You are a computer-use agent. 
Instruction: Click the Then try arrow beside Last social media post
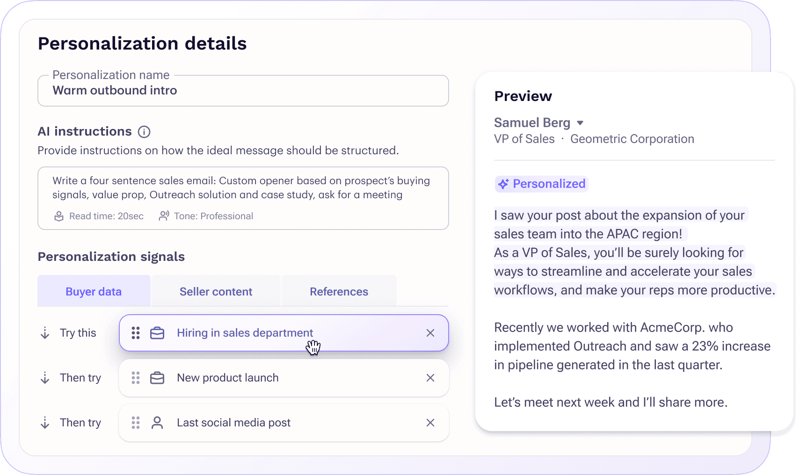[x=45, y=423]
